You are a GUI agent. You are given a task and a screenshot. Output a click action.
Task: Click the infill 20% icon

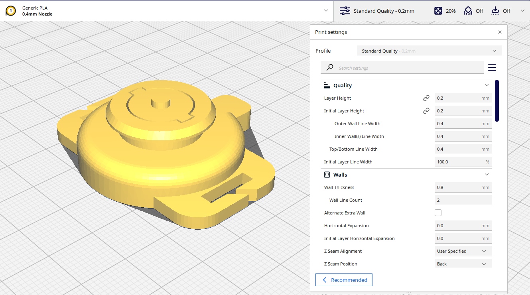(x=438, y=11)
